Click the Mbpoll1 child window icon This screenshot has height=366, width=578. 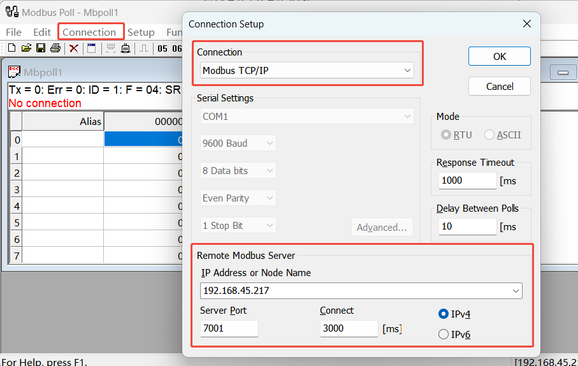15,72
